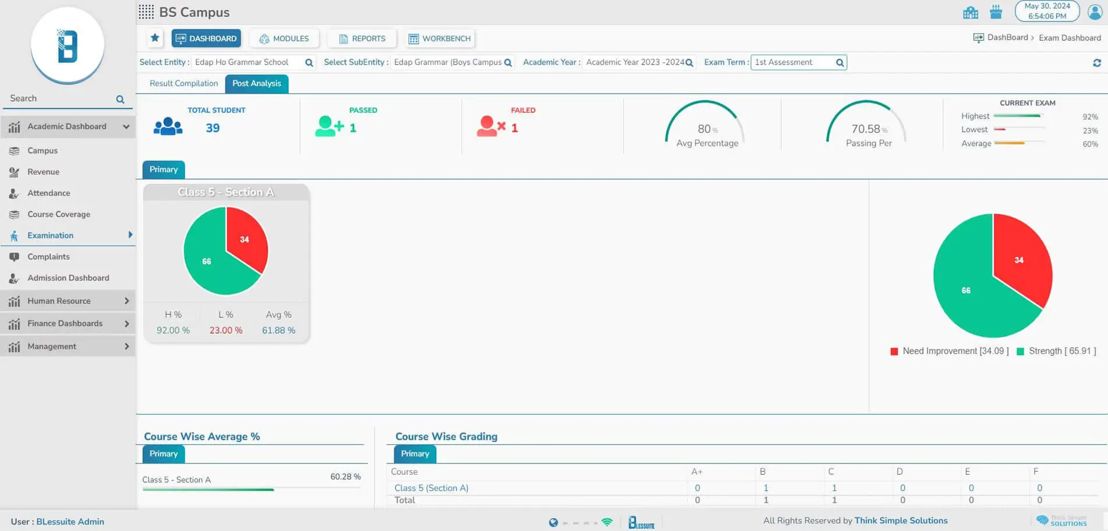Click the Think Simple Solutions link
Screen dimensions: 1108x531
click(901, 521)
